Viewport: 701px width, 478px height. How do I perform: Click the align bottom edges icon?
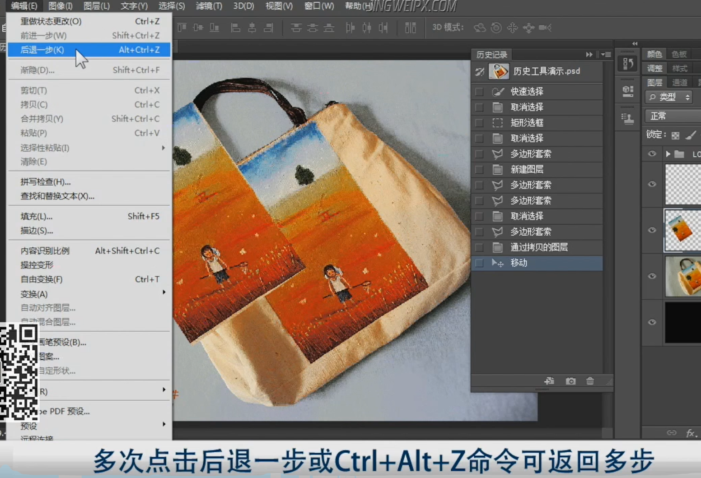point(215,28)
